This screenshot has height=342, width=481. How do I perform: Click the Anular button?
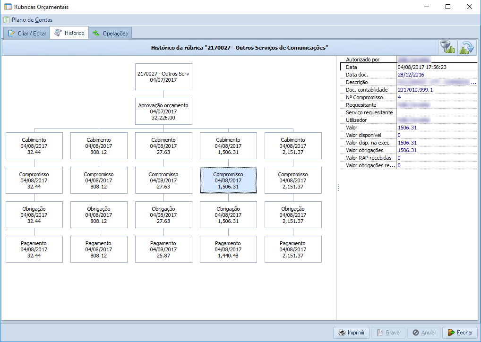coord(424,333)
